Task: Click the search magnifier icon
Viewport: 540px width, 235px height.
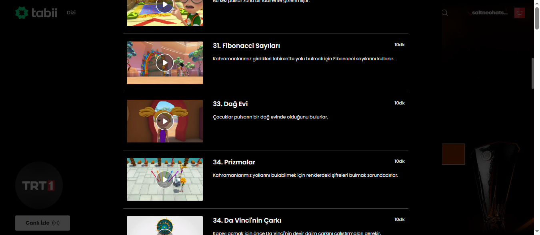Action: coord(445,13)
